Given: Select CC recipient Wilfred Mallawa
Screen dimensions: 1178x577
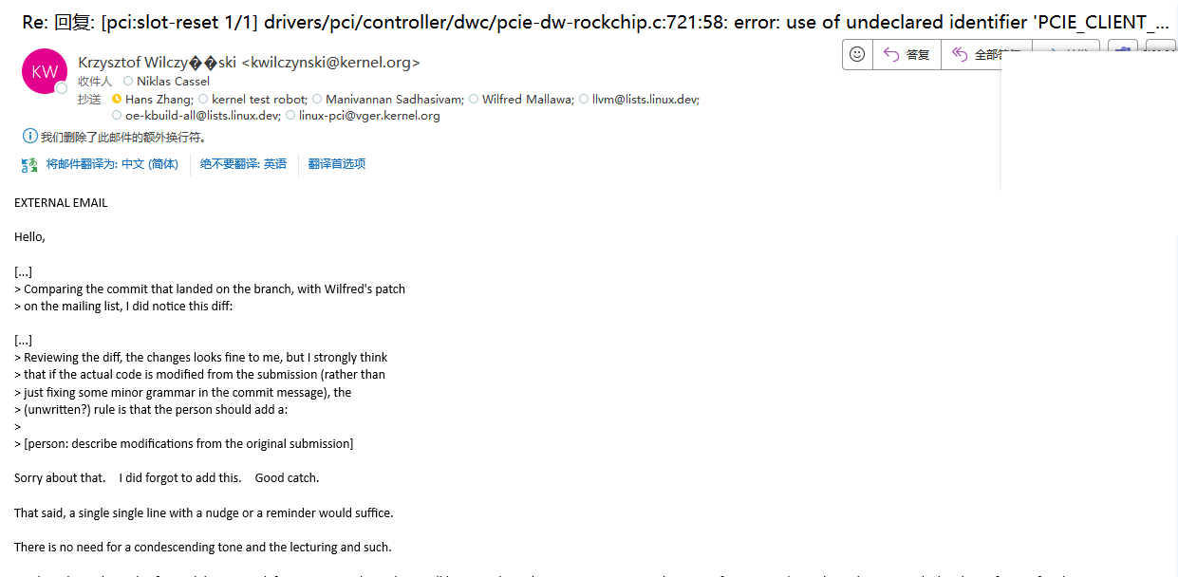Looking at the screenshot, I should click(528, 99).
